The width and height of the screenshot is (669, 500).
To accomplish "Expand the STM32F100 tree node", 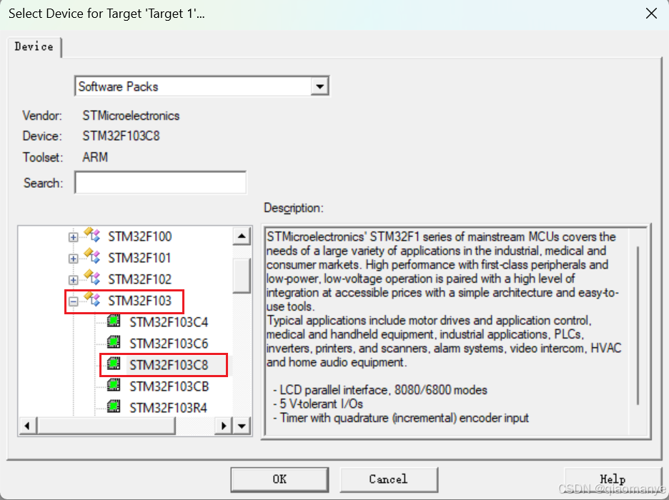I will [74, 237].
